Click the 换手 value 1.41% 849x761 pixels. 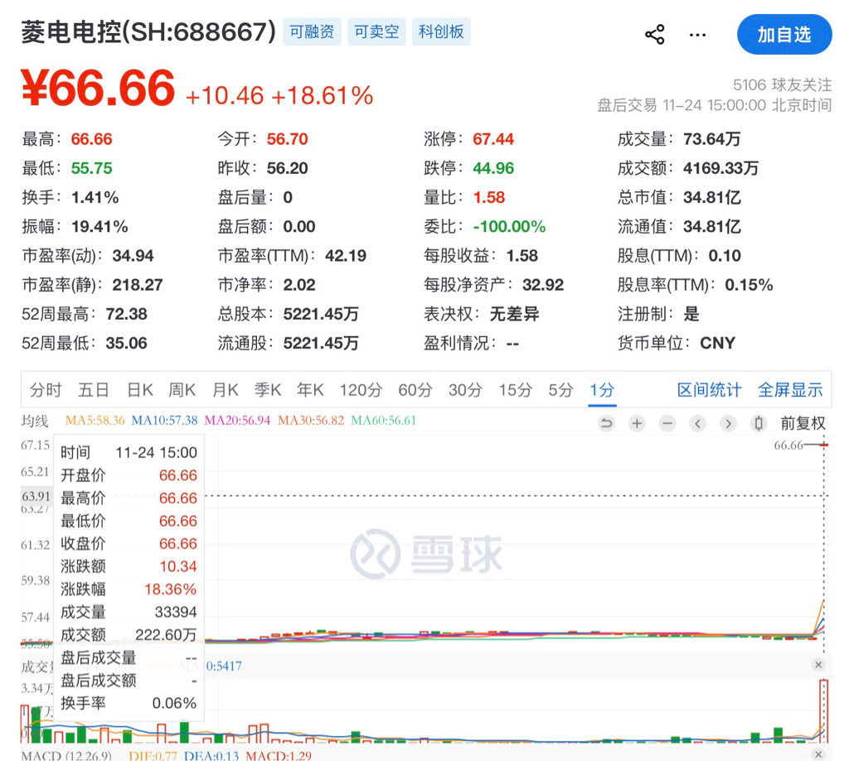coord(95,197)
